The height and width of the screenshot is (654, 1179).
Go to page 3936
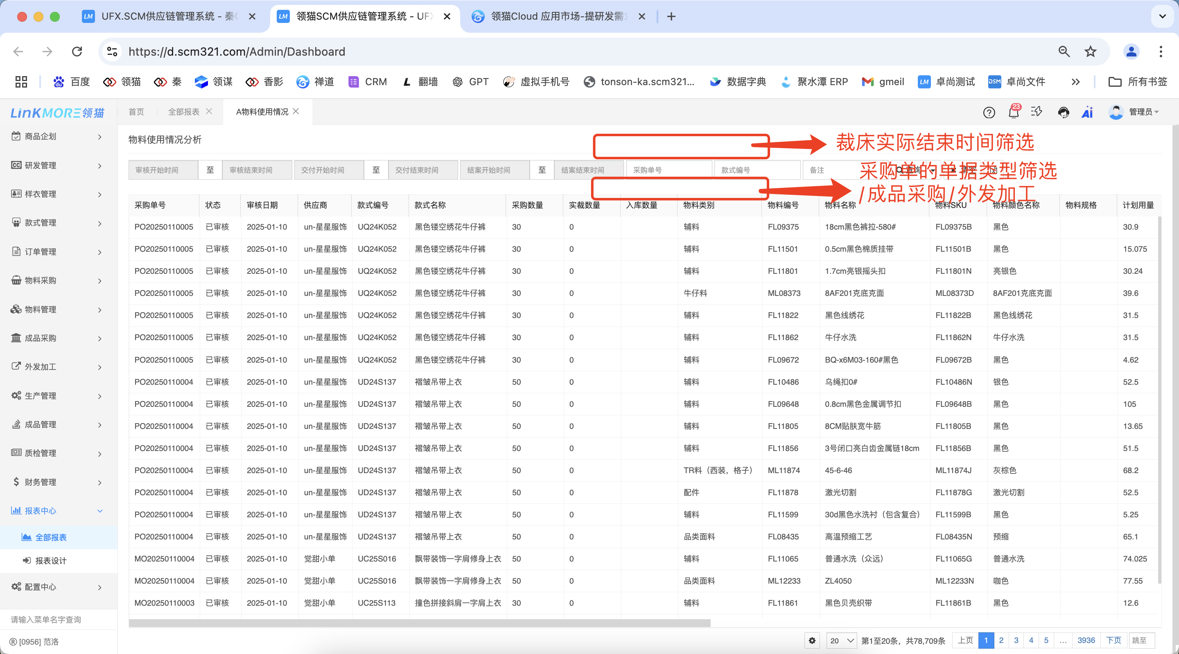[x=1086, y=640]
